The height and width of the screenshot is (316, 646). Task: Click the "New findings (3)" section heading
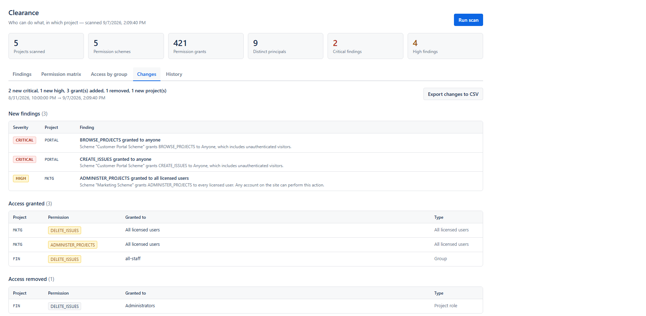(x=28, y=114)
